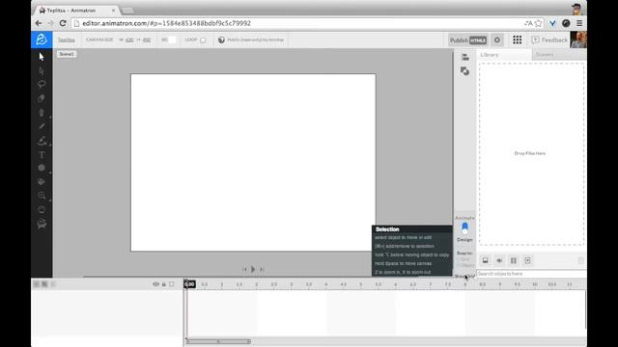Open the shape combine panel icon

point(465,70)
